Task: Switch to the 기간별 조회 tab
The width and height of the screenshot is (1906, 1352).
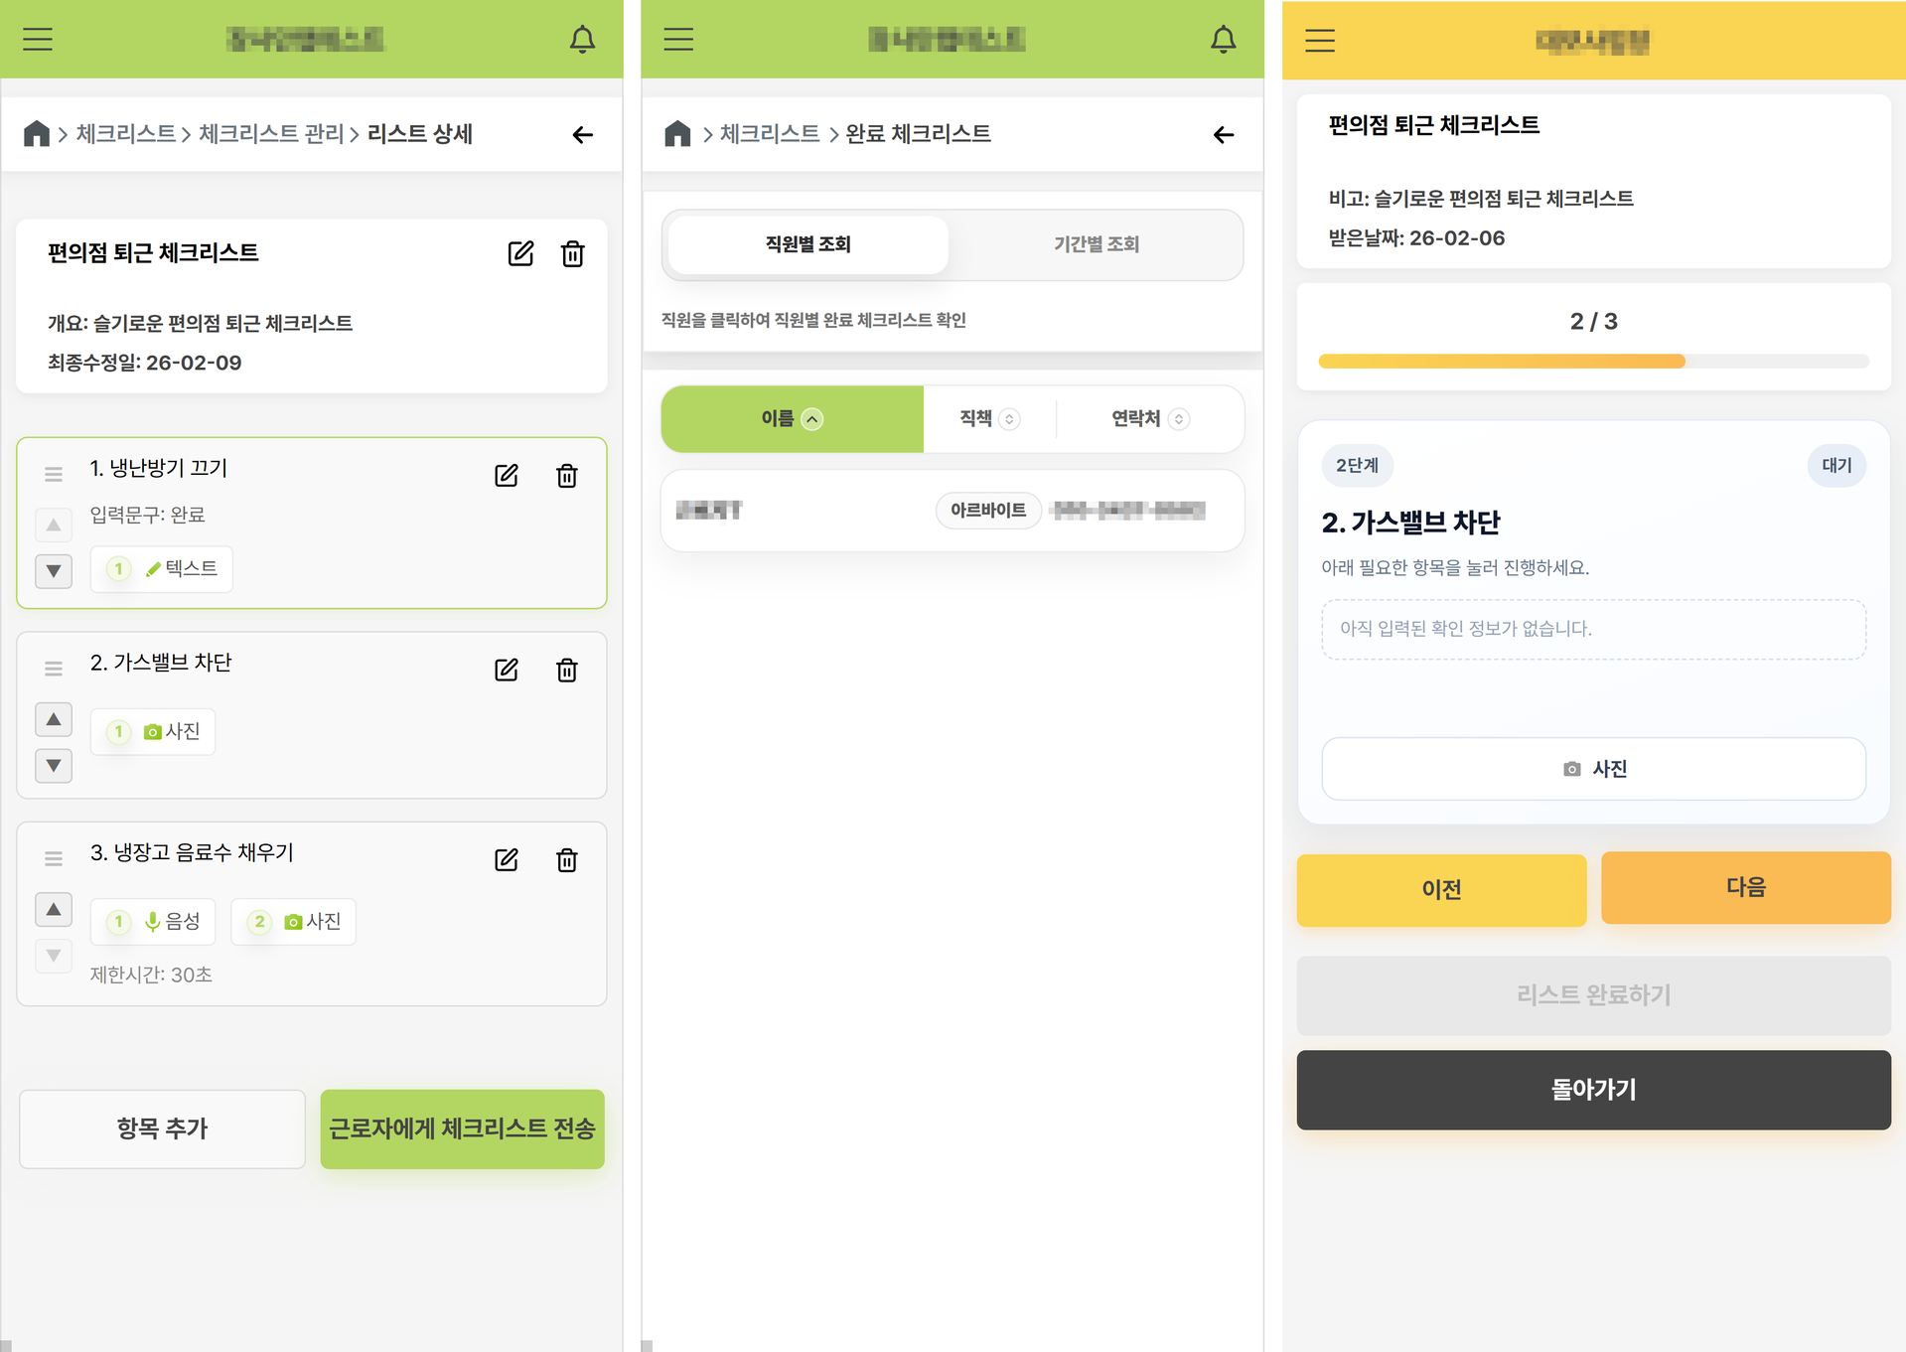Action: [1096, 244]
